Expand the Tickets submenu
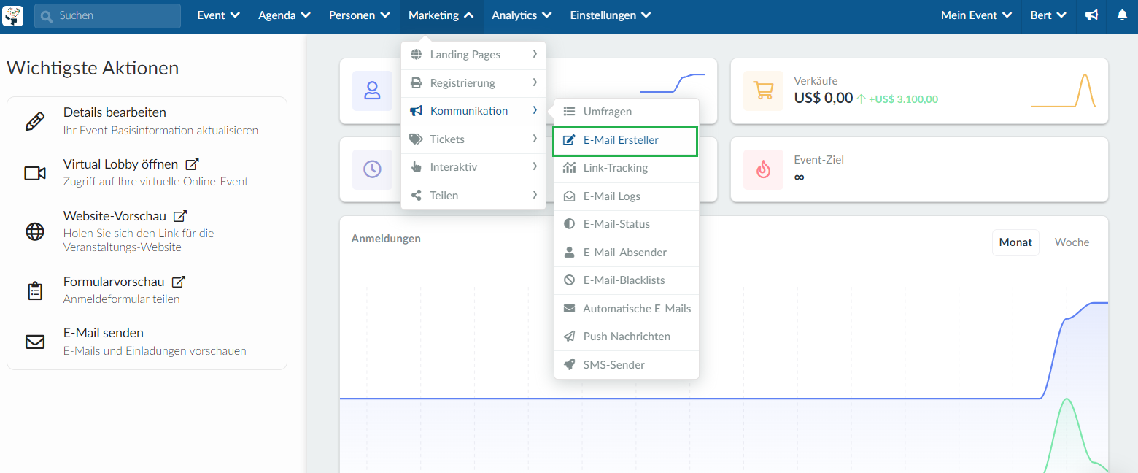 pos(473,139)
